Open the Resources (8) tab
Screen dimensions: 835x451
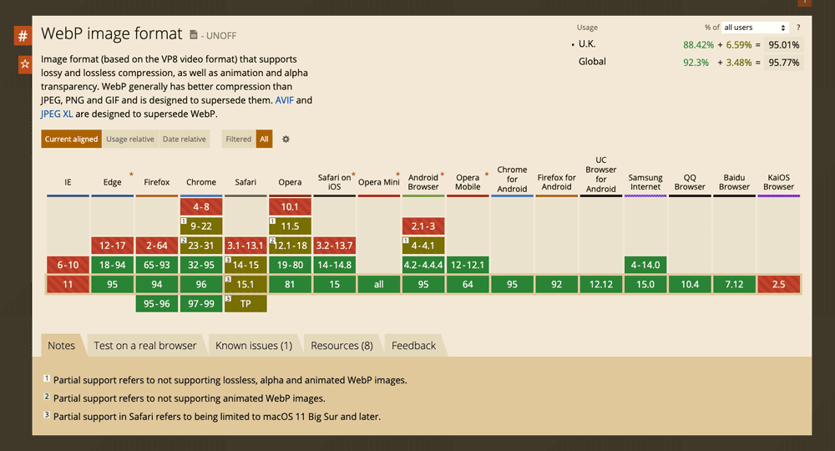pos(342,346)
